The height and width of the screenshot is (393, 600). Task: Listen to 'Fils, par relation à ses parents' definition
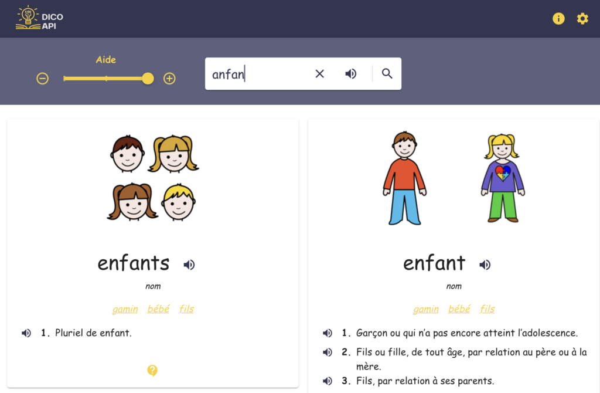327,381
